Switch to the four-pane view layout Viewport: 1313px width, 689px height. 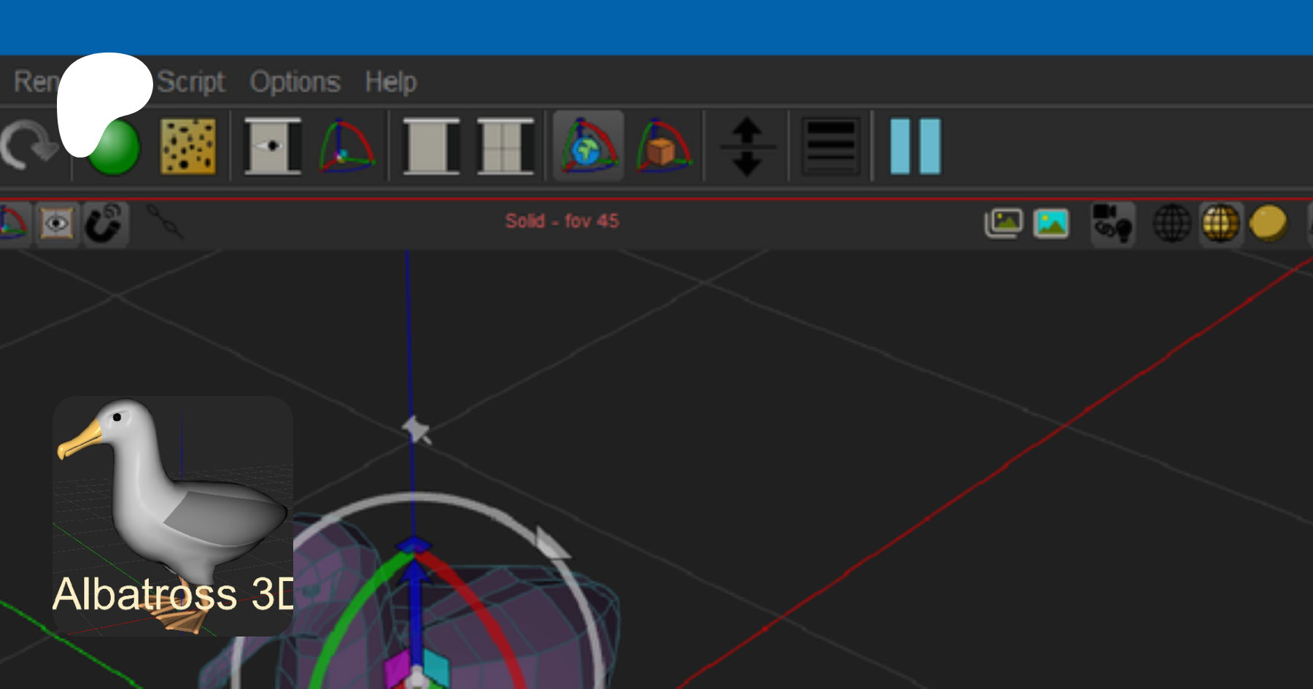pos(505,147)
